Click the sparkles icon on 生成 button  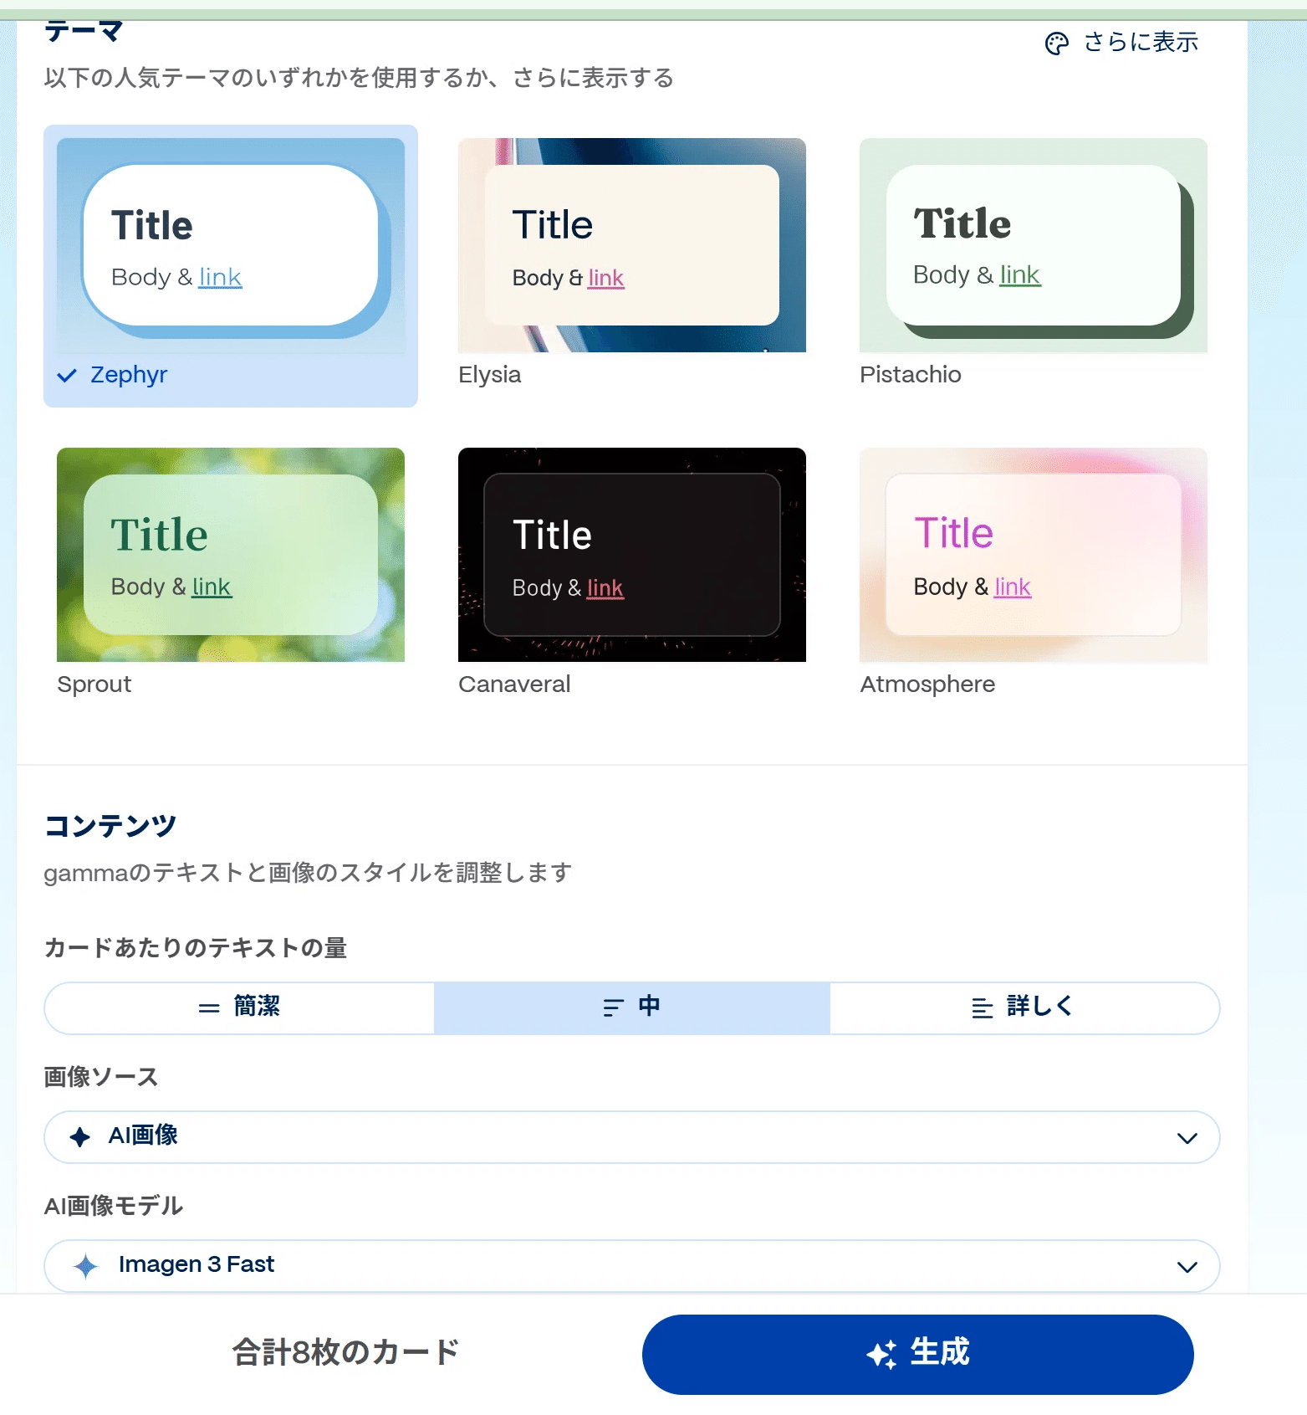(881, 1353)
